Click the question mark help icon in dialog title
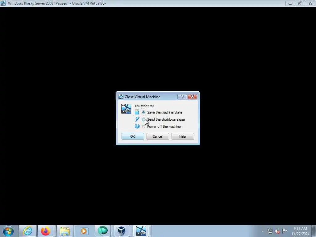The width and height of the screenshot is (316, 237). coord(182,97)
